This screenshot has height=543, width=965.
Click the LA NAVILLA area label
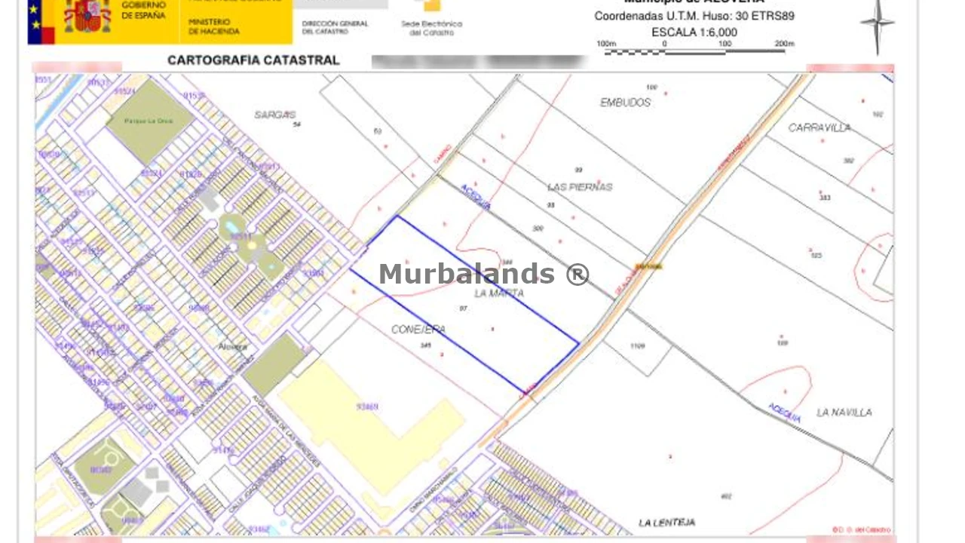click(x=844, y=413)
